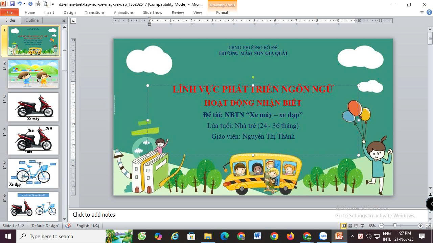Click the Undo arrow icon
Viewport: 433px width, 243px height.
click(19, 4)
